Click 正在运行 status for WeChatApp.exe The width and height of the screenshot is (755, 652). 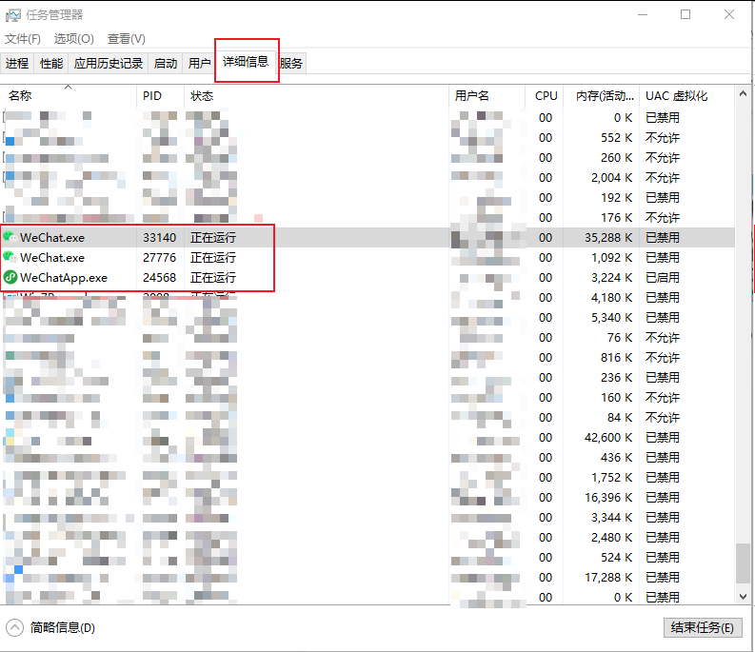coord(213,278)
